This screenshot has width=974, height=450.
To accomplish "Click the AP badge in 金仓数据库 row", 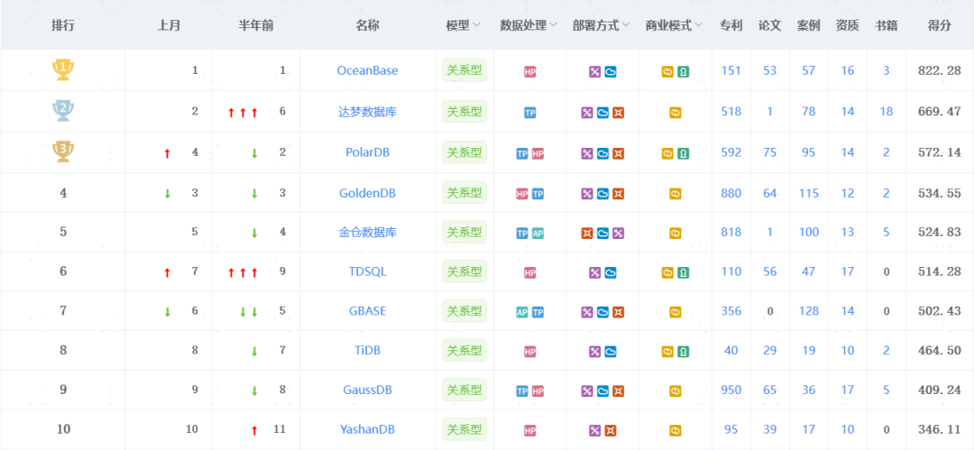I will pyautogui.click(x=538, y=233).
